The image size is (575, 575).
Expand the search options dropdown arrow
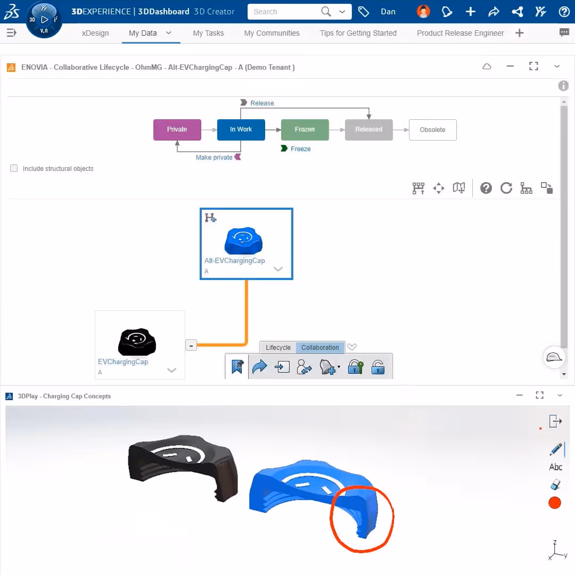pos(342,12)
